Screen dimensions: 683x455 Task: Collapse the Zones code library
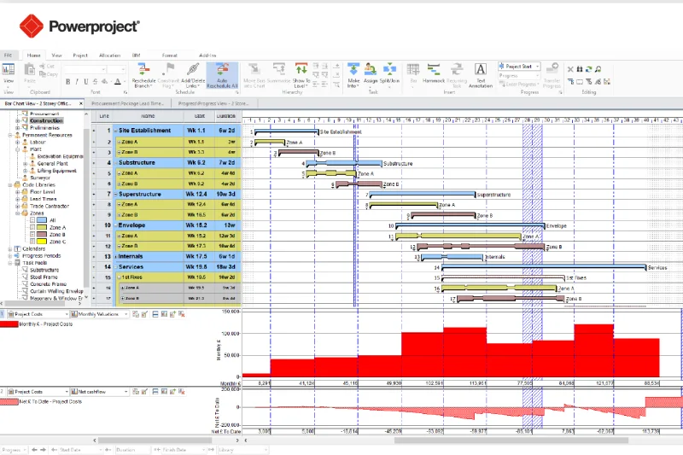coord(17,213)
